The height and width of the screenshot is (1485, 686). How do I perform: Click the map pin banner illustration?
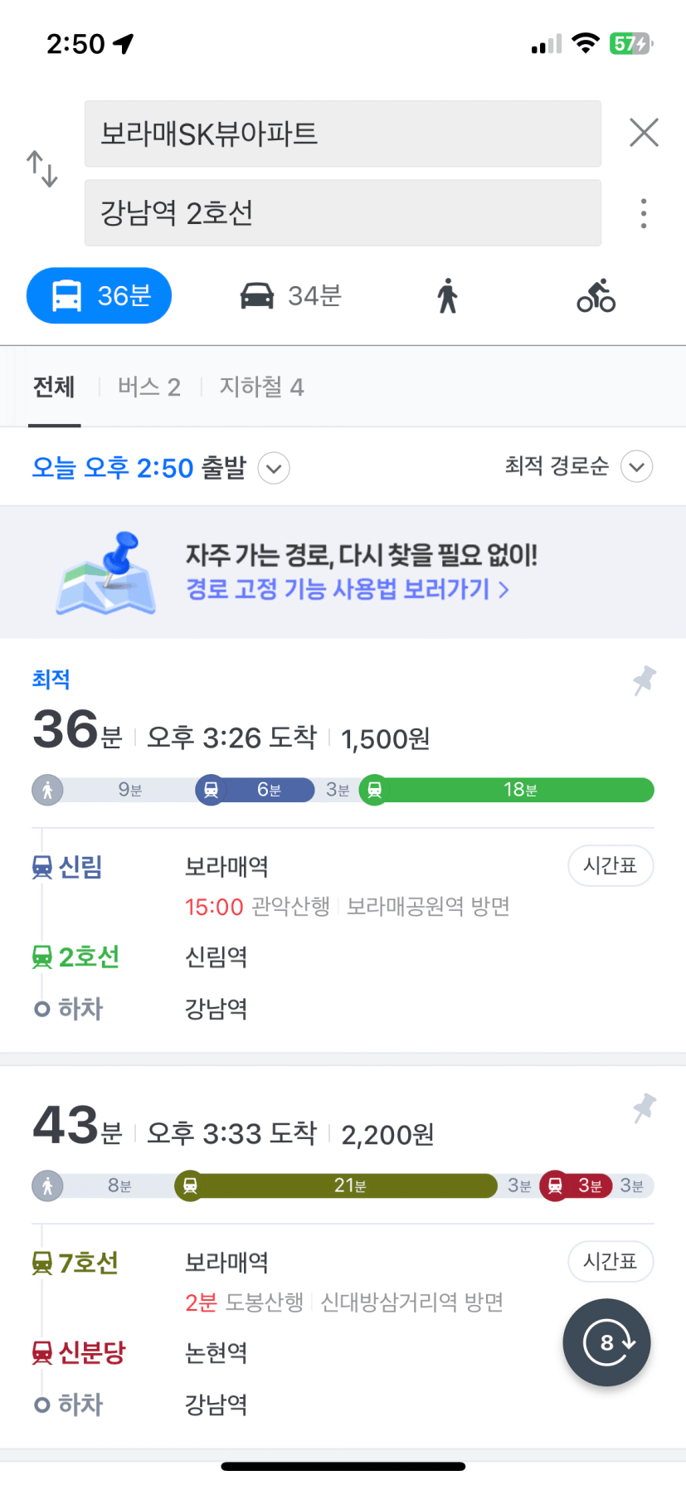point(105,572)
